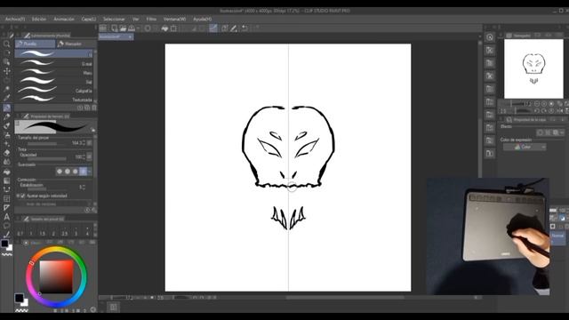Select the Blend tool
Screen dimensions: 569x320
pos(6,162)
